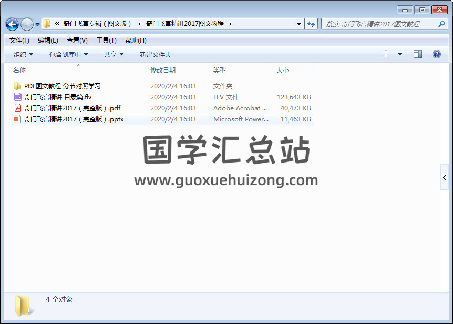Open the 共享 dropdown
This screenshot has width=453, height=324.
(x=114, y=54)
